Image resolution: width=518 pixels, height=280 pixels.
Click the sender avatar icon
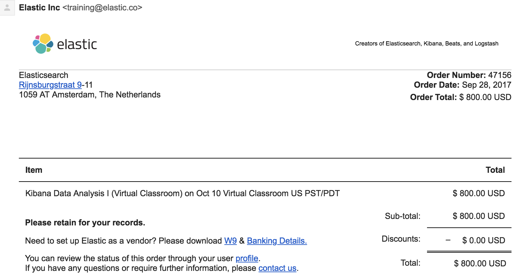tap(7, 7)
